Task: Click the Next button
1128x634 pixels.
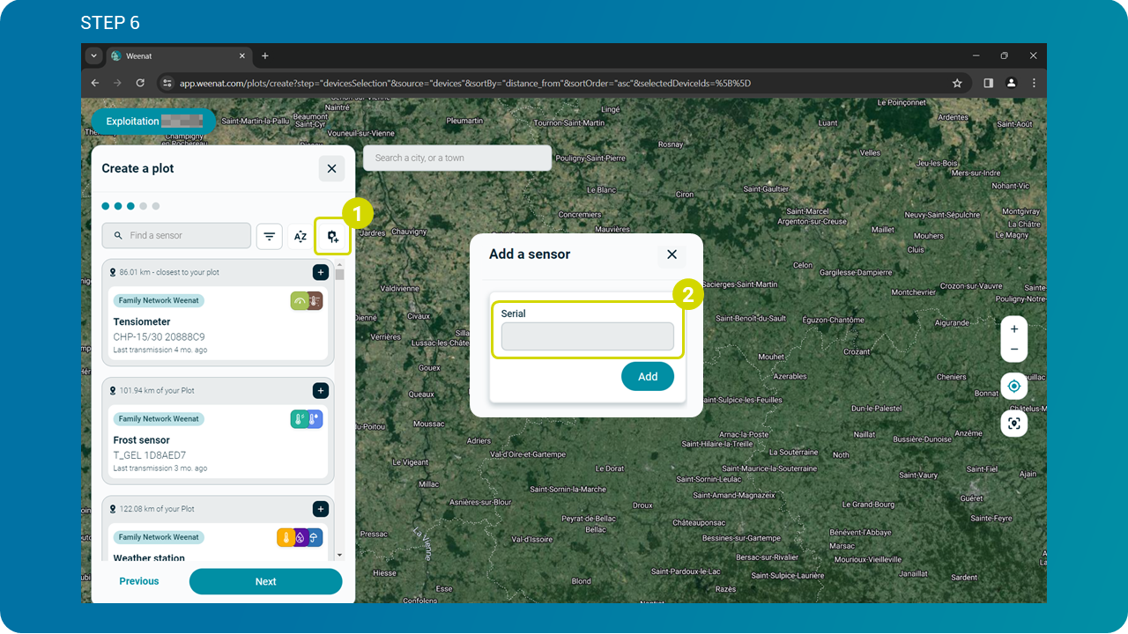Action: (265, 581)
